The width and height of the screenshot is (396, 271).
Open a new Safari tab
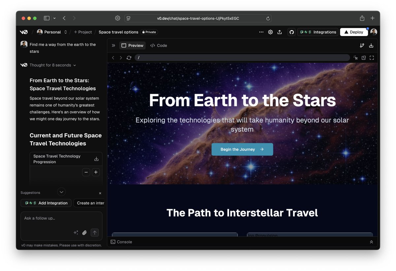[x=373, y=18]
